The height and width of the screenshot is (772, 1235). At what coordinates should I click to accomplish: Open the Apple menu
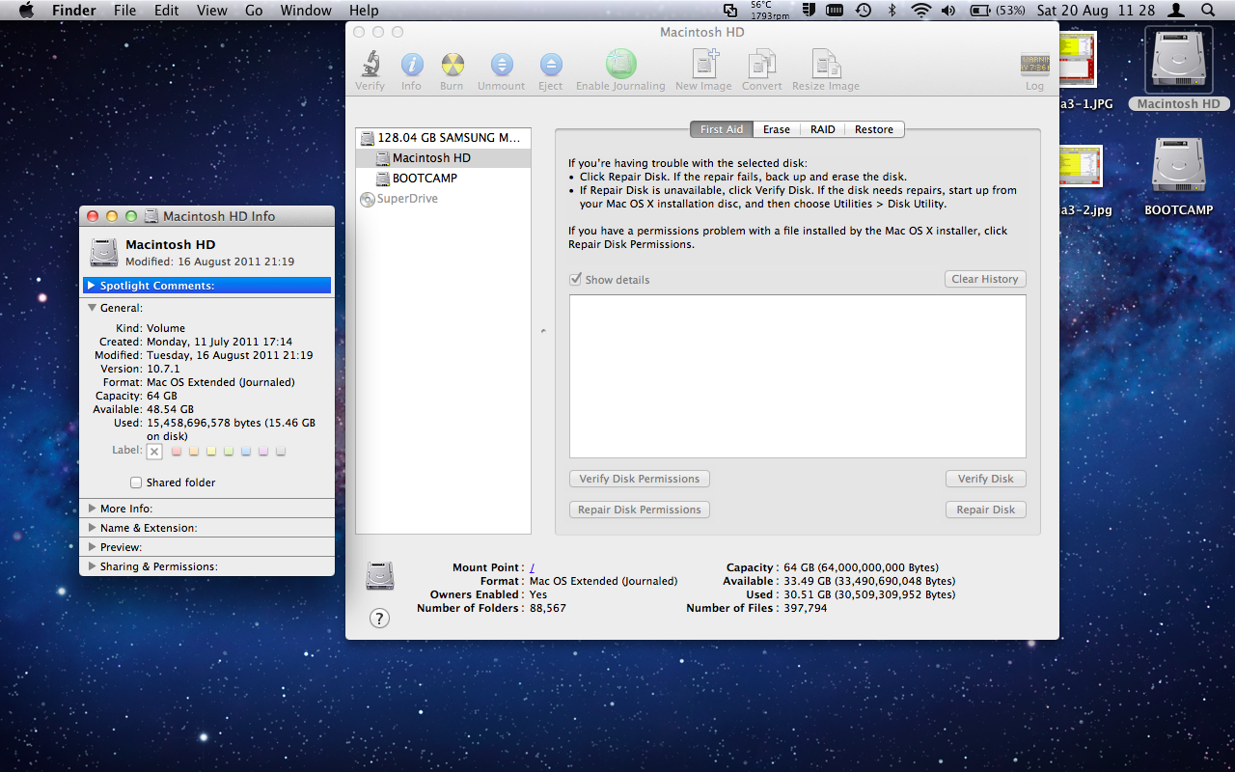coord(26,11)
